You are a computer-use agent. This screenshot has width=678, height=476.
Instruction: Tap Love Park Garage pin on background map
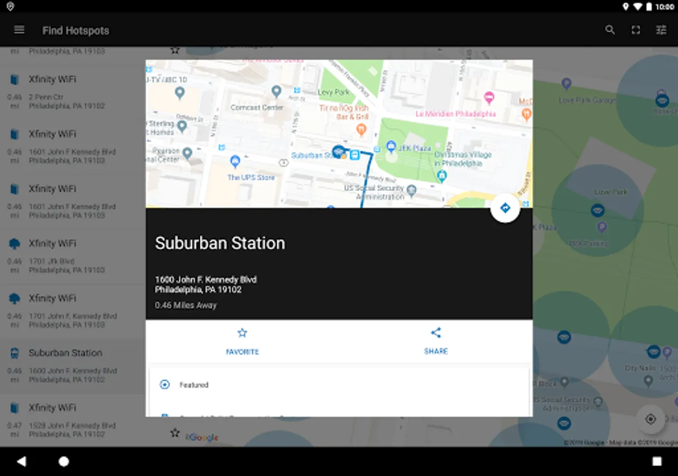click(x=566, y=83)
